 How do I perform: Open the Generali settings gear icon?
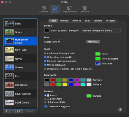44,8
